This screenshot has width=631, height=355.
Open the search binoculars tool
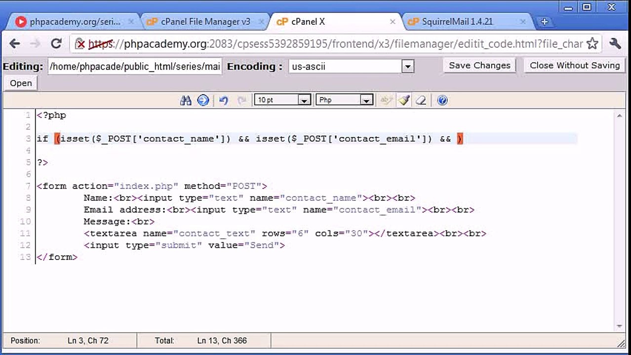(x=186, y=100)
